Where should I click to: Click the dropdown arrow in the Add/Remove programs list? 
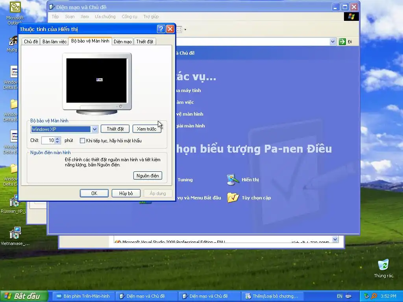(335, 239)
